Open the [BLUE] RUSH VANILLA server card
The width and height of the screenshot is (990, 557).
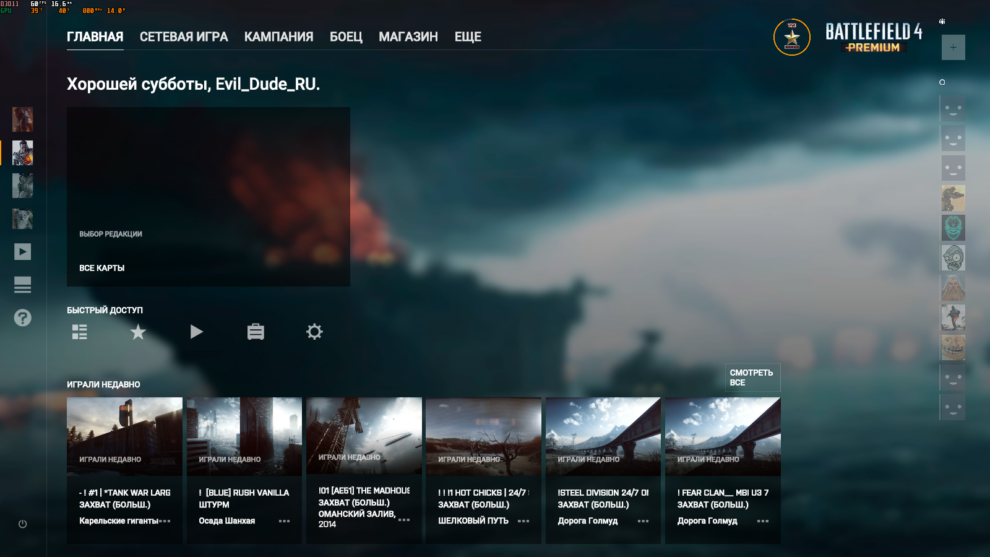pos(244,470)
